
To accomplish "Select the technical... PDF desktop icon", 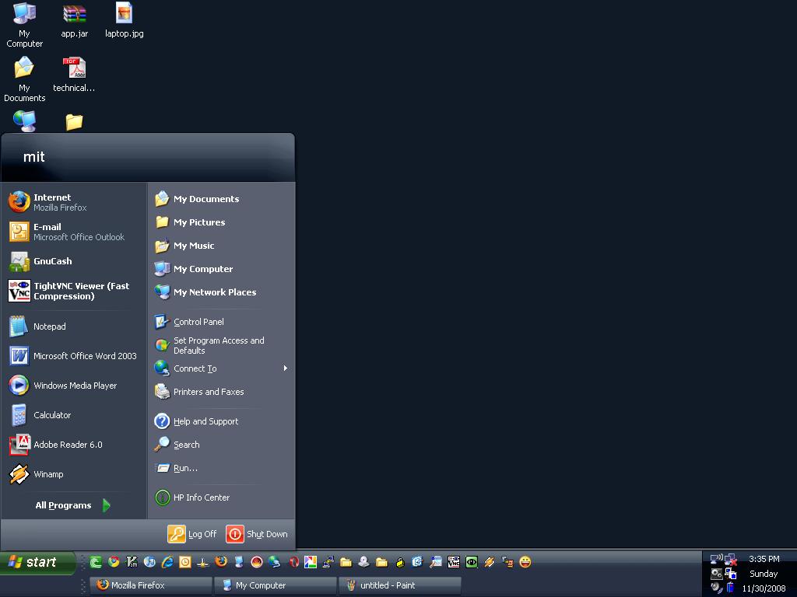I will coord(74,75).
